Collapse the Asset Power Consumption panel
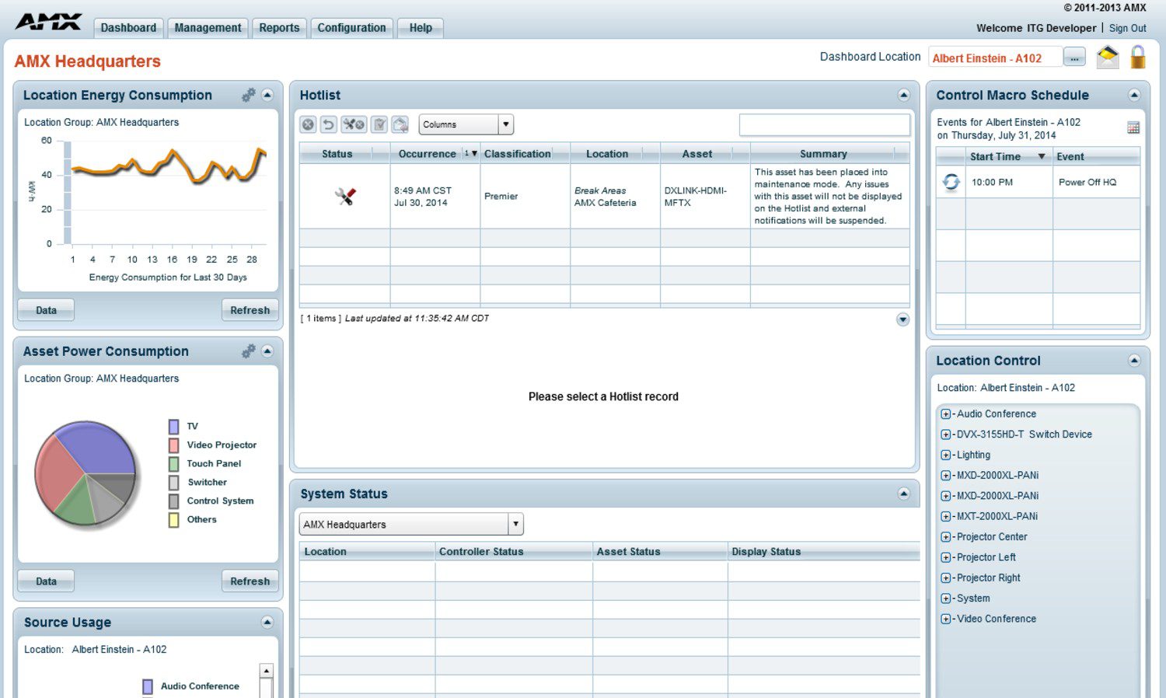The width and height of the screenshot is (1166, 698). click(x=267, y=351)
